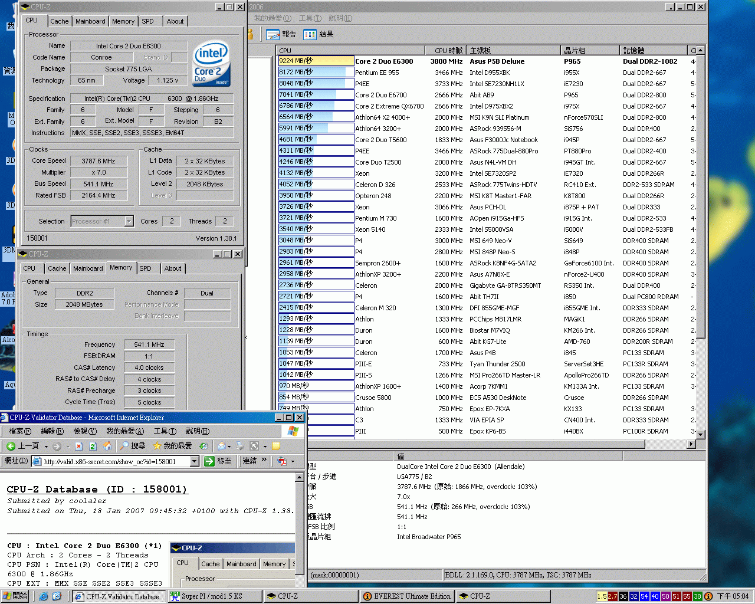Click the CPU-Z Database (ID : 158001) heading

click(97, 490)
